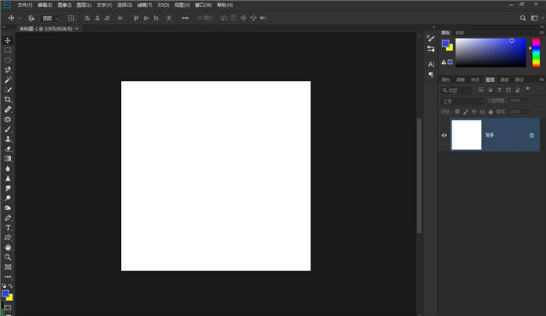Select the Horizontal Type tool
Viewport: 546px width, 316px height.
point(8,228)
